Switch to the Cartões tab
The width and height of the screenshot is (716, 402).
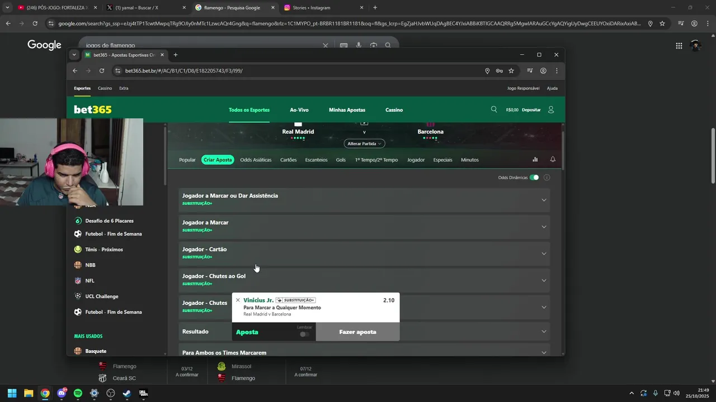[289, 160]
